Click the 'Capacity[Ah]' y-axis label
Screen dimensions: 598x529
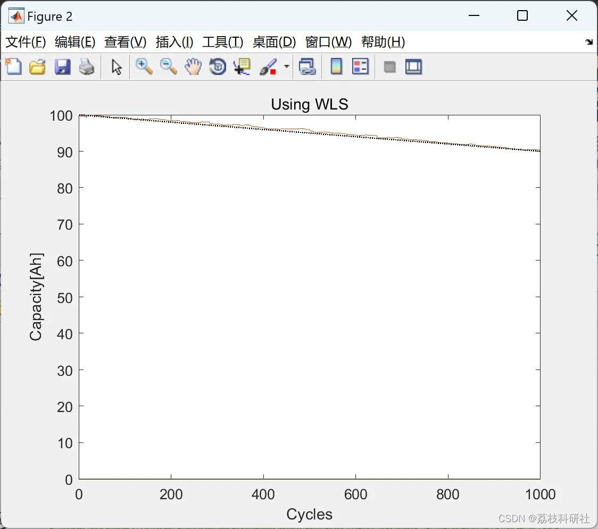point(36,297)
